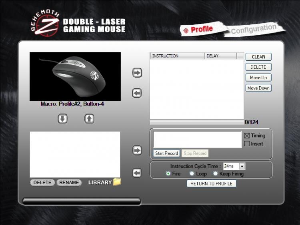Click the LIBRARY label
Viewport: 300px width, 225px height.
tap(100, 183)
